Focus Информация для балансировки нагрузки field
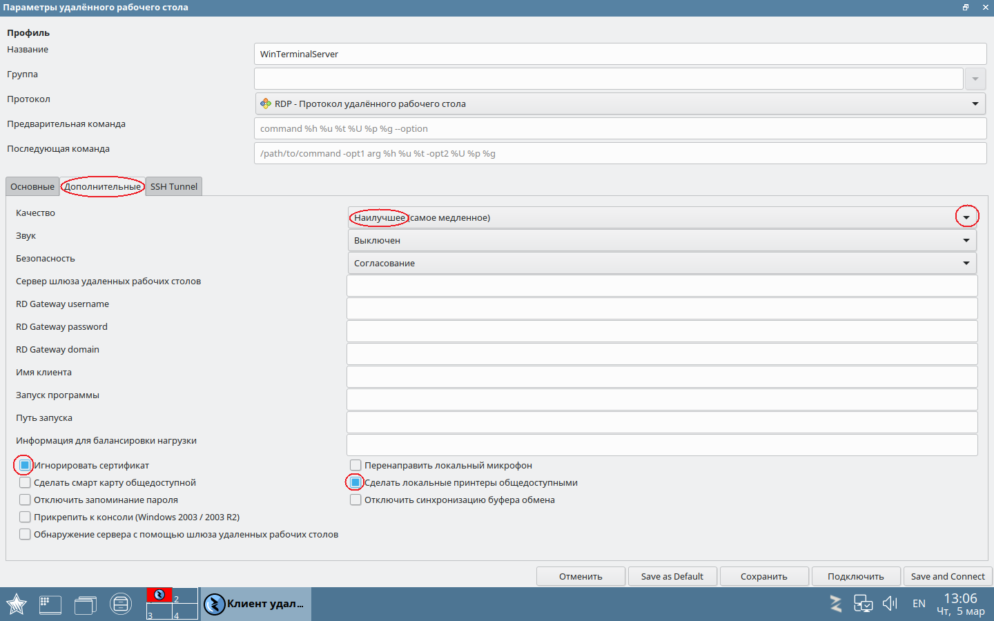This screenshot has width=994, height=621. (x=662, y=445)
